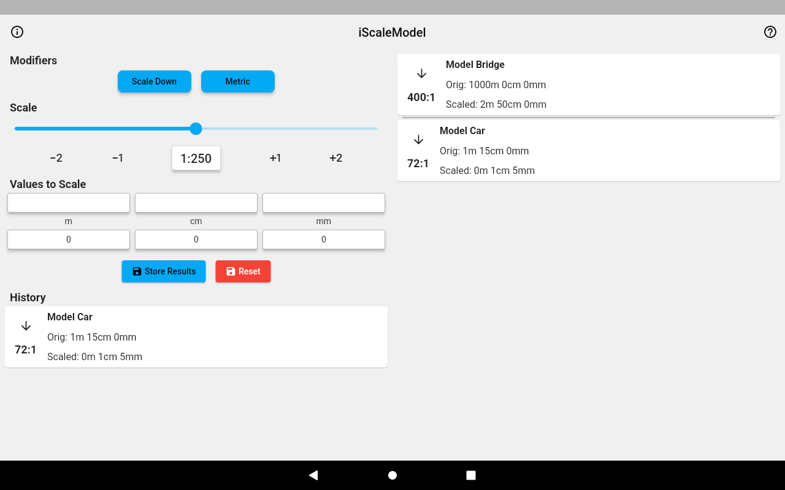The width and height of the screenshot is (785, 490).
Task: Click 'Orig: 1000m 0cm 0mm' text
Action: coord(496,85)
